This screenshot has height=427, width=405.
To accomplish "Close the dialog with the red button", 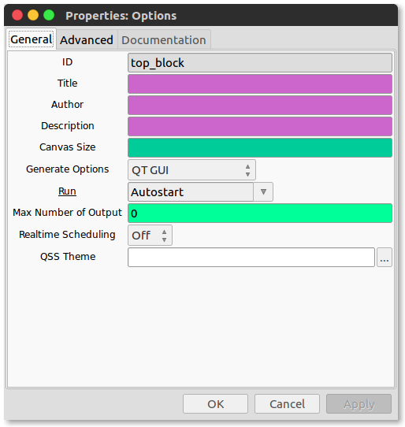I will pyautogui.click(x=17, y=15).
